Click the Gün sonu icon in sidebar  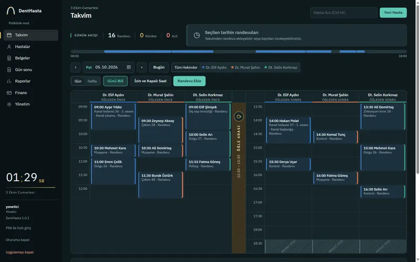[x=9, y=70]
